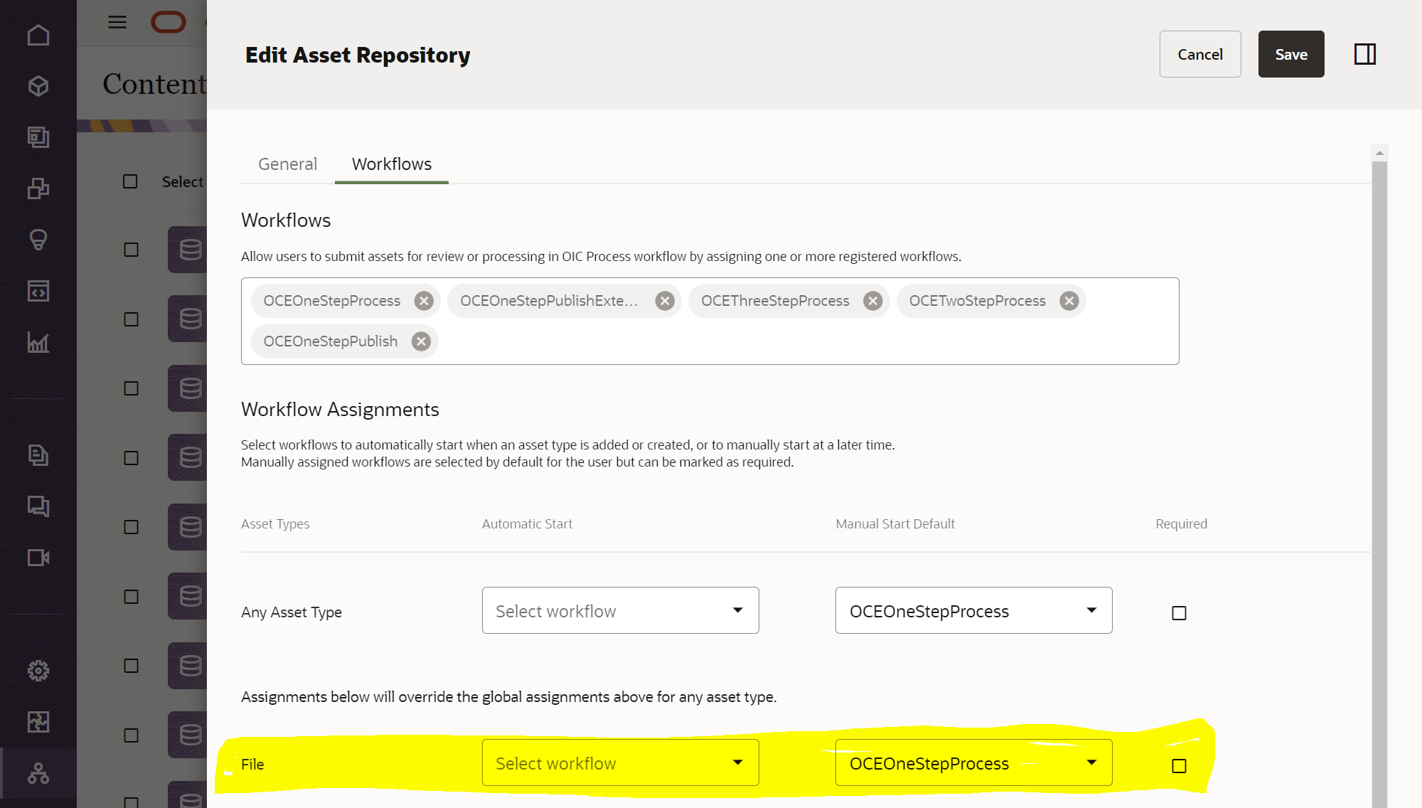Check the sixth repository row checkbox
The width and height of the screenshot is (1422, 808).
click(131, 597)
